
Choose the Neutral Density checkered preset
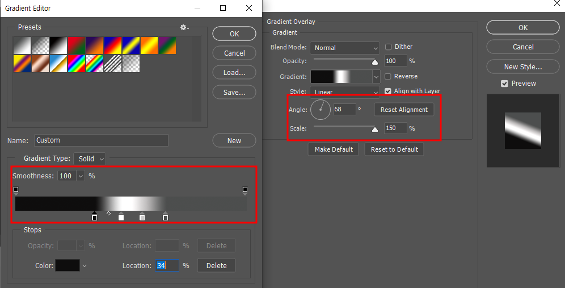131,64
